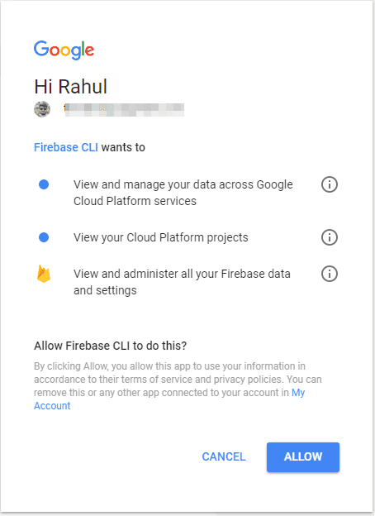Click the 'wants to' text after Firebase CLI
The height and width of the screenshot is (516, 375).
click(123, 147)
